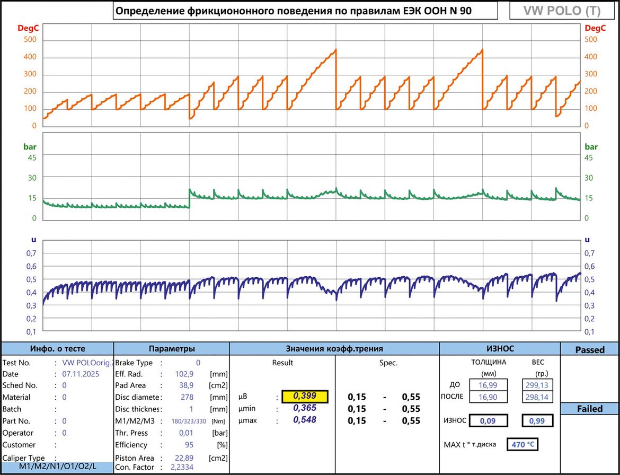Click the 'ВЕС' column heading
The width and height of the screenshot is (620, 475).
(x=538, y=362)
